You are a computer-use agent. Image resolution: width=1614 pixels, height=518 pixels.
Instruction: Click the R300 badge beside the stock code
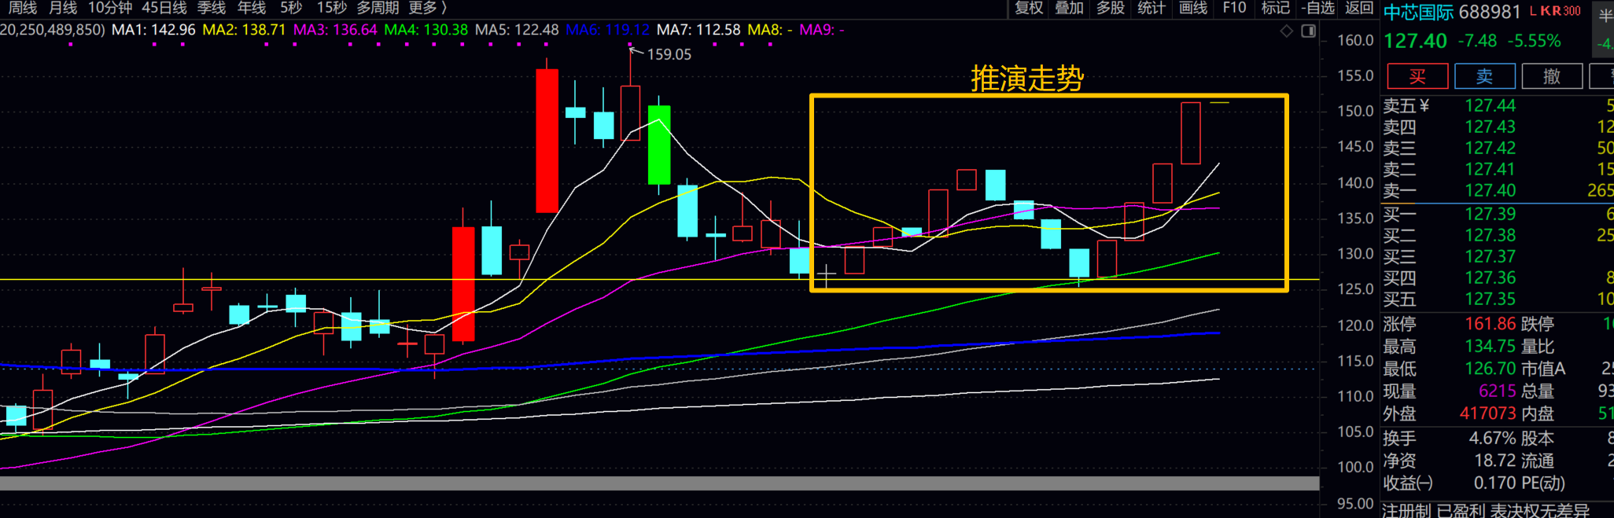coord(1567,11)
